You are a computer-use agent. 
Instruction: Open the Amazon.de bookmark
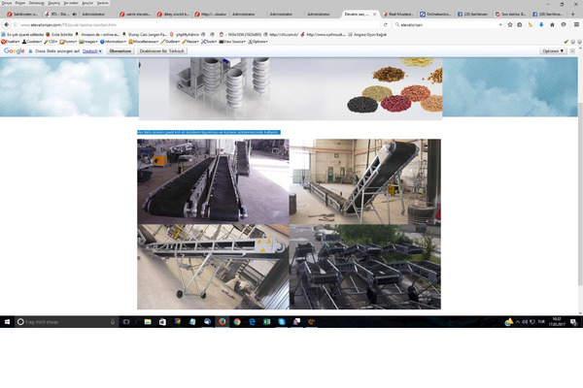click(x=97, y=34)
